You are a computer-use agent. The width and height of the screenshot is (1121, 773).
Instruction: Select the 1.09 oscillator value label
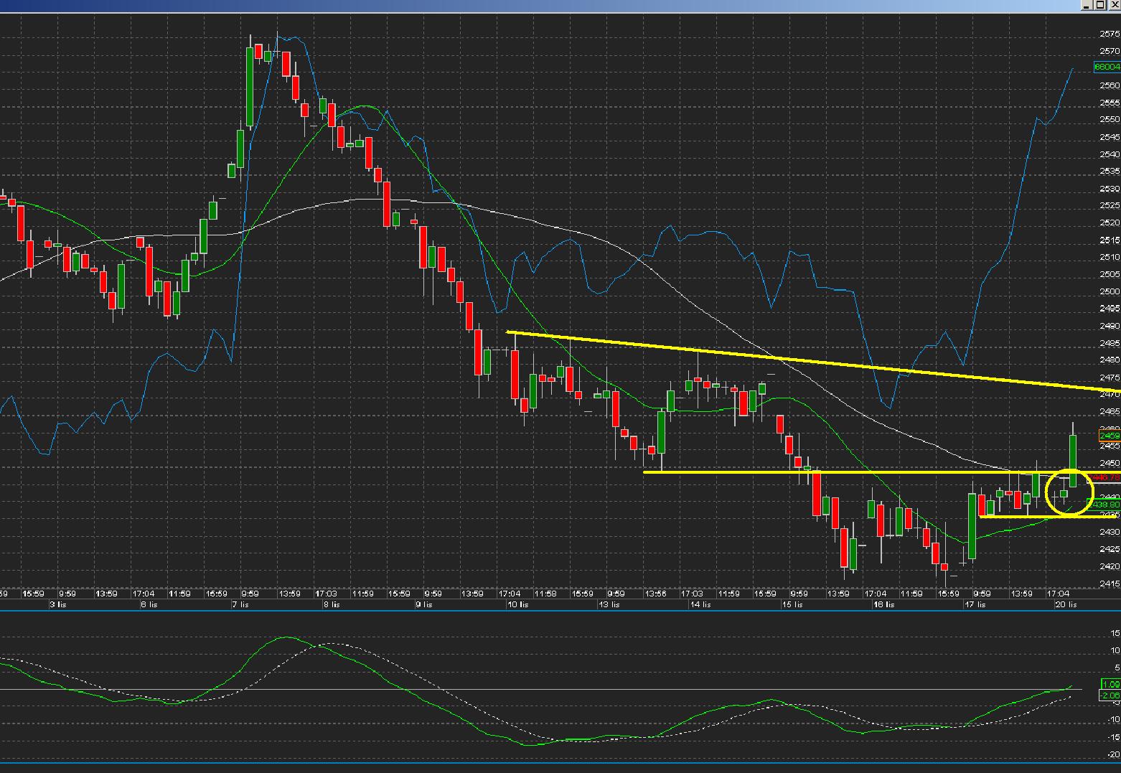[x=1110, y=685]
